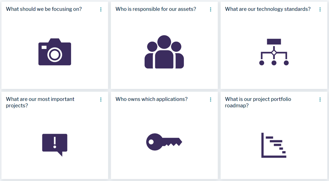Open three-dot menu on most important projects card

[101, 99]
